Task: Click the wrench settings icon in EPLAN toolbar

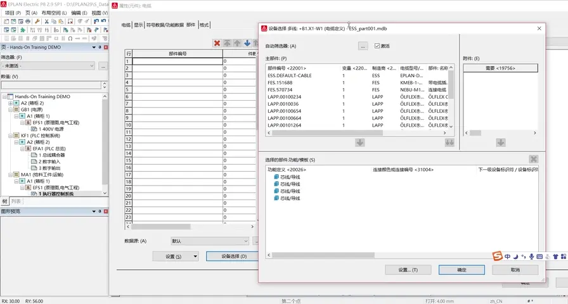Action: click(x=37, y=22)
